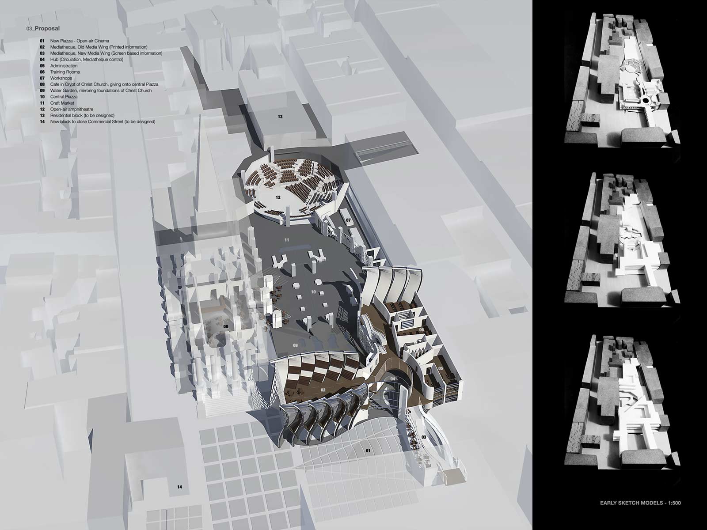707x530 pixels.
Task: Click marker 12 on the amphitheatre stage
Action: (x=278, y=197)
